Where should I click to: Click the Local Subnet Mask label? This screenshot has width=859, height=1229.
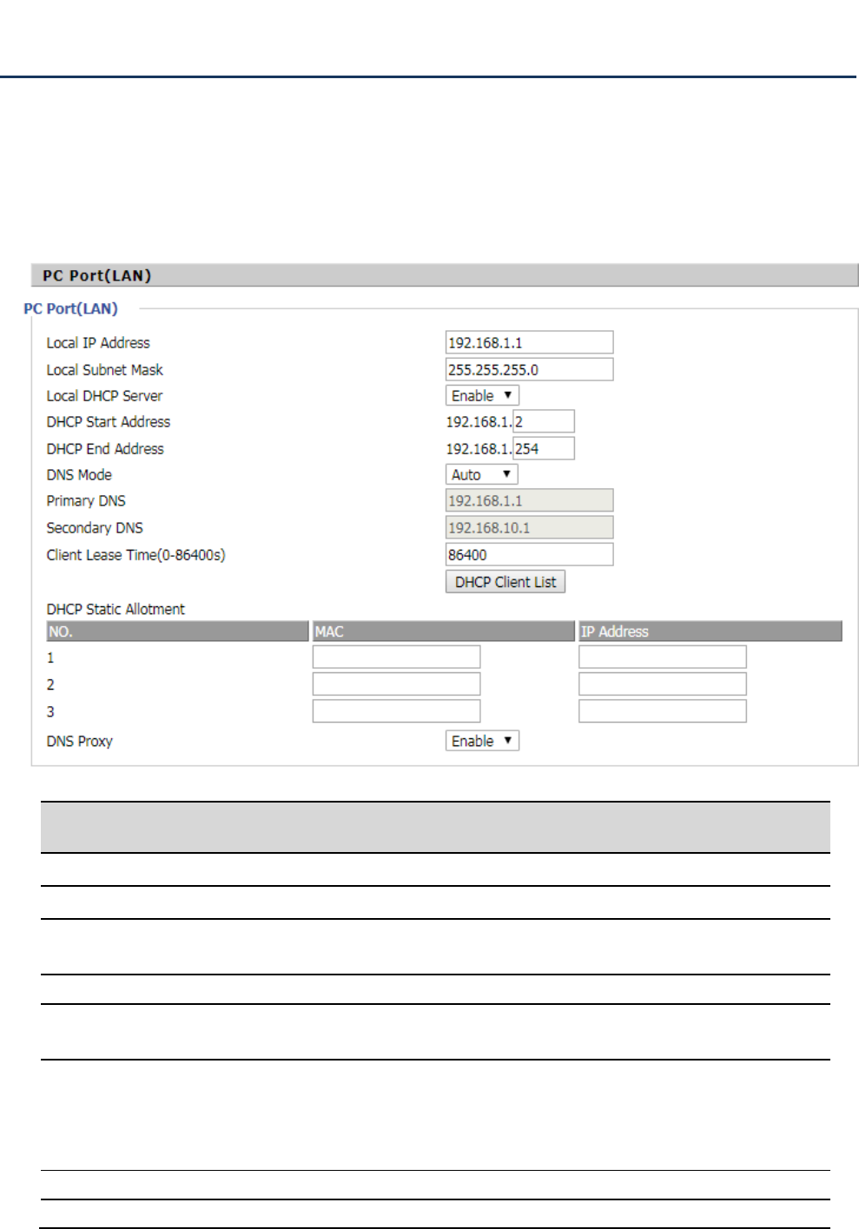coord(104,369)
